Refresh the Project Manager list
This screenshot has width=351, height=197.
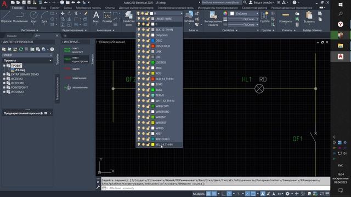pos(21,49)
